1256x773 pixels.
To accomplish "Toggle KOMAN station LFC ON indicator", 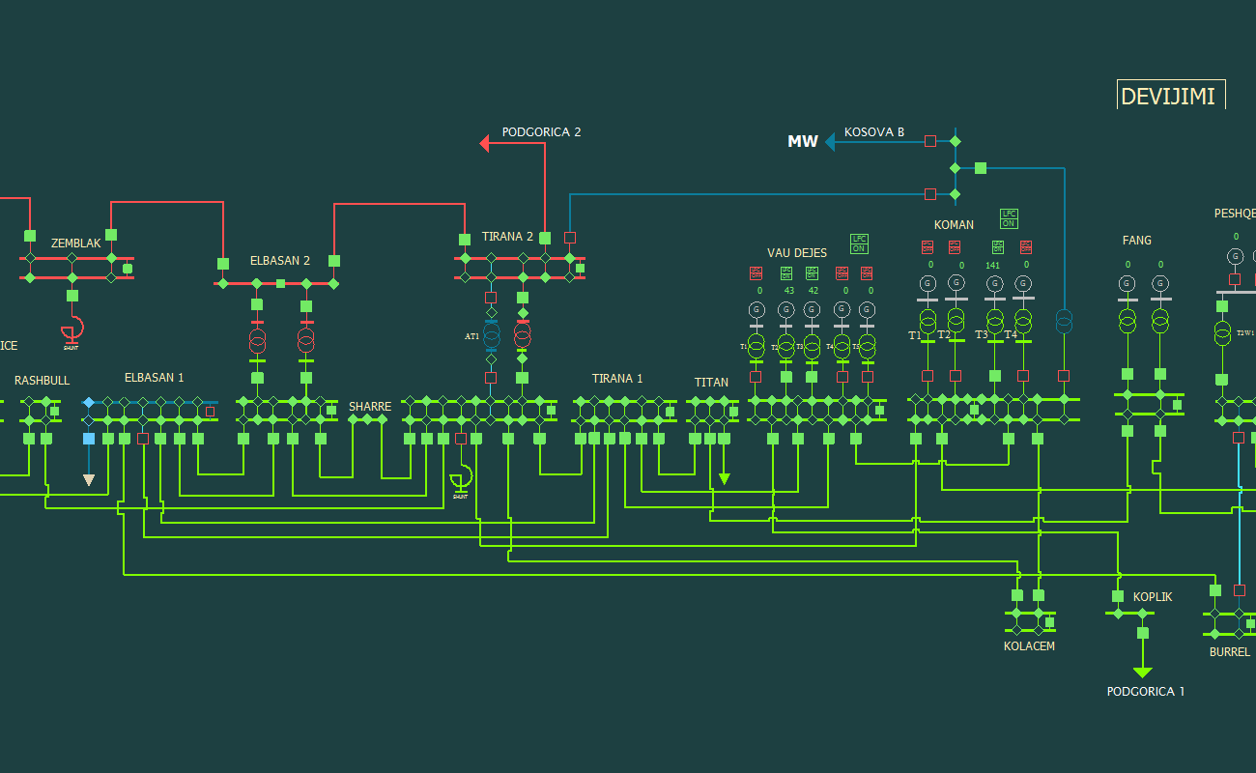I will coord(1009,218).
